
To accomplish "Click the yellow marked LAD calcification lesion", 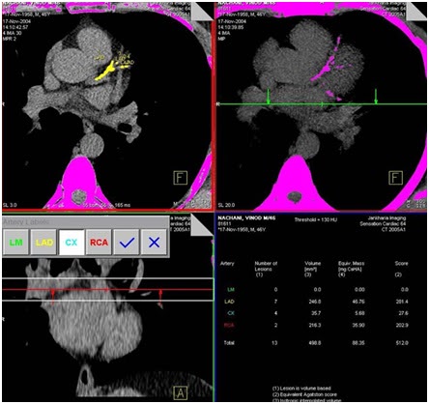I will pyautogui.click(x=107, y=72).
